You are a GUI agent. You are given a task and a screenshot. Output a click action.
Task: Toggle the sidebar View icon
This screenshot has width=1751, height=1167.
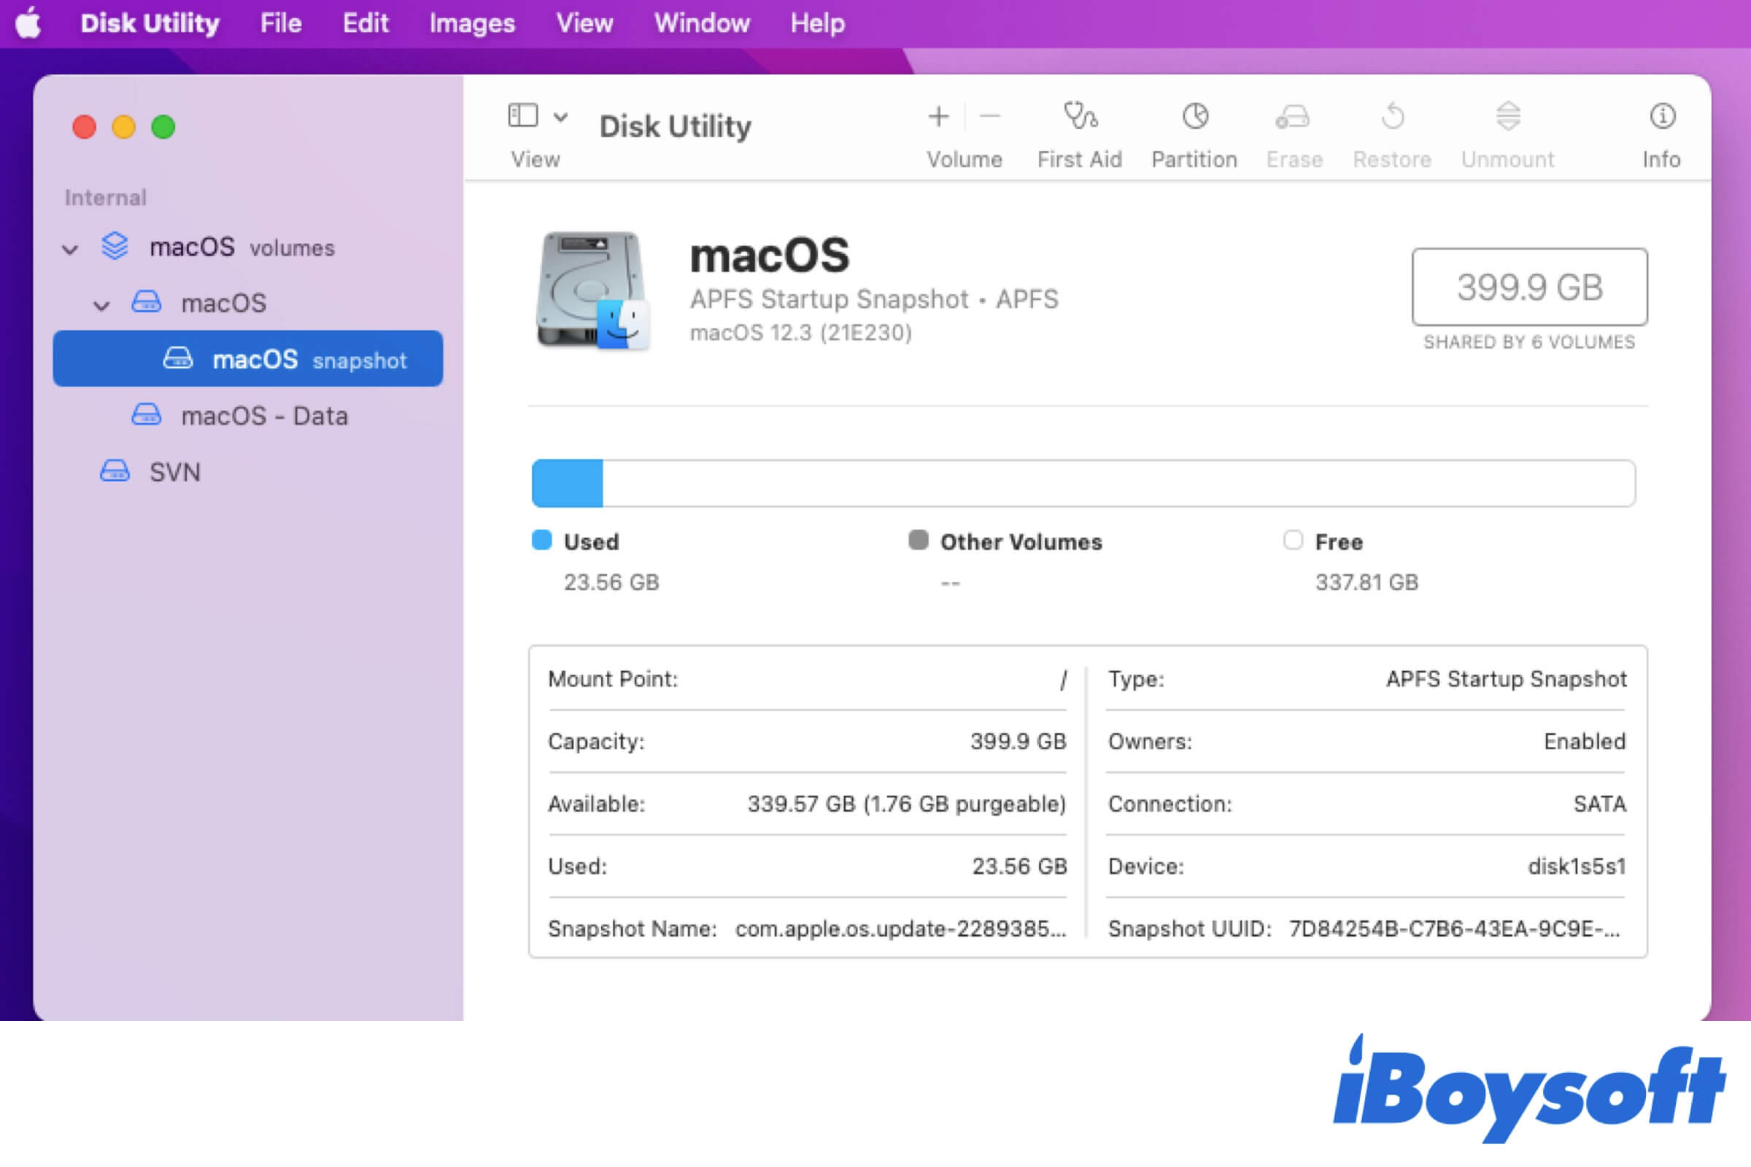point(522,116)
